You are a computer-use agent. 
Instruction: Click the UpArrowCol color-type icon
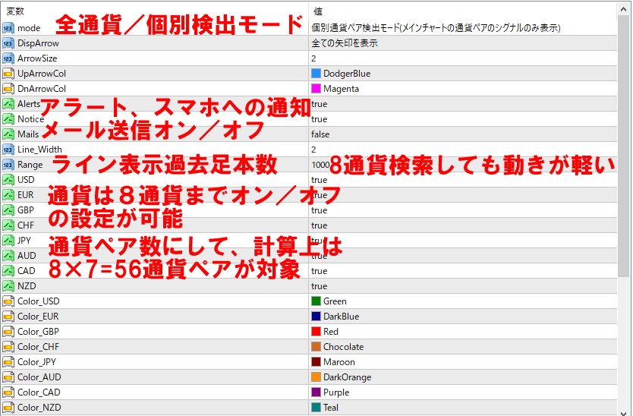(8, 74)
